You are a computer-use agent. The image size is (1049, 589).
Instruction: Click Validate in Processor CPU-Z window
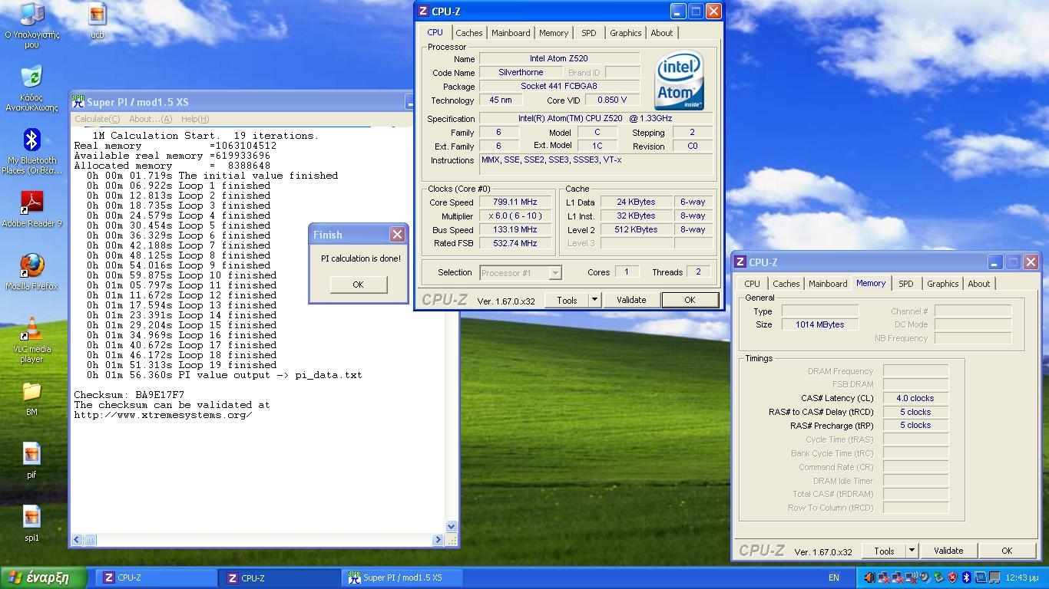click(x=631, y=300)
